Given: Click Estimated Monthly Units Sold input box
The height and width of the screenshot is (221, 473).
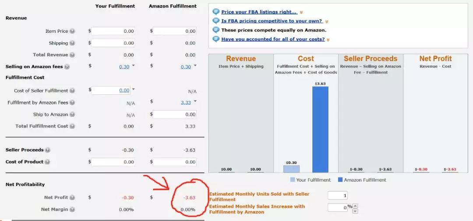Looking at the screenshot, I should pyautogui.click(x=338, y=196).
